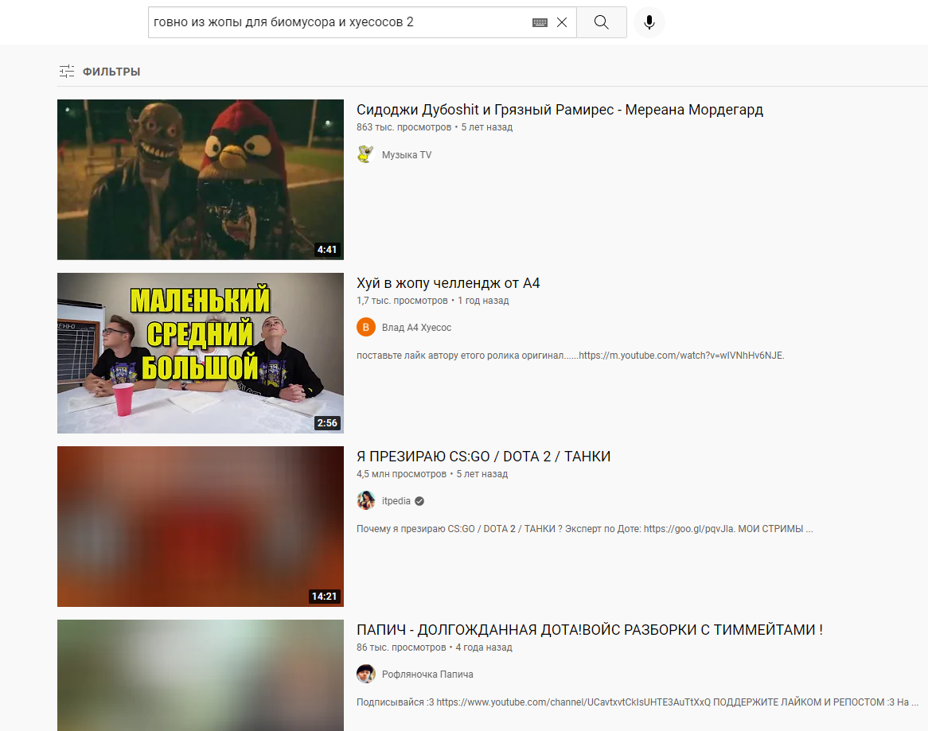Open video titled челлендж от А4
The height and width of the screenshot is (731, 928).
tap(448, 283)
